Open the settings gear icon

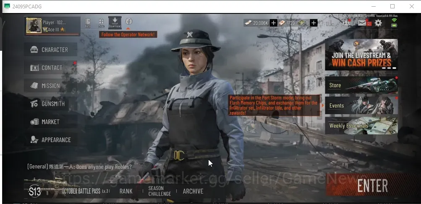(378, 23)
